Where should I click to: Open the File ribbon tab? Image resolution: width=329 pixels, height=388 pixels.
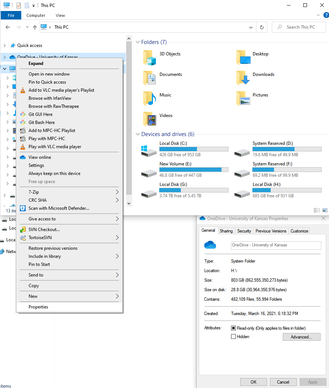click(x=11, y=15)
